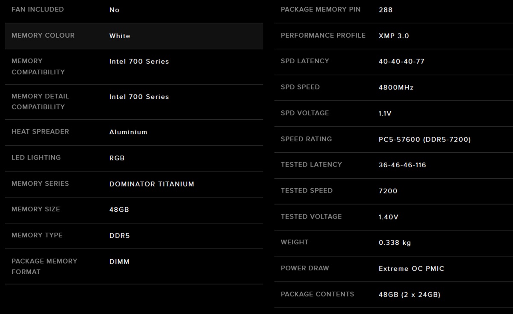Image resolution: width=513 pixels, height=314 pixels.
Task: Click the "SPD VOLTAGE" label
Action: point(305,113)
